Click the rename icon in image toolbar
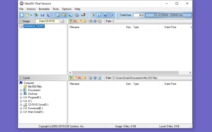 84,21
